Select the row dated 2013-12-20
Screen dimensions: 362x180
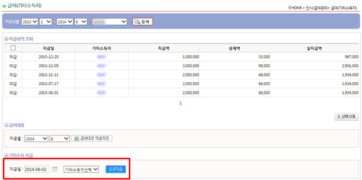pos(181,57)
